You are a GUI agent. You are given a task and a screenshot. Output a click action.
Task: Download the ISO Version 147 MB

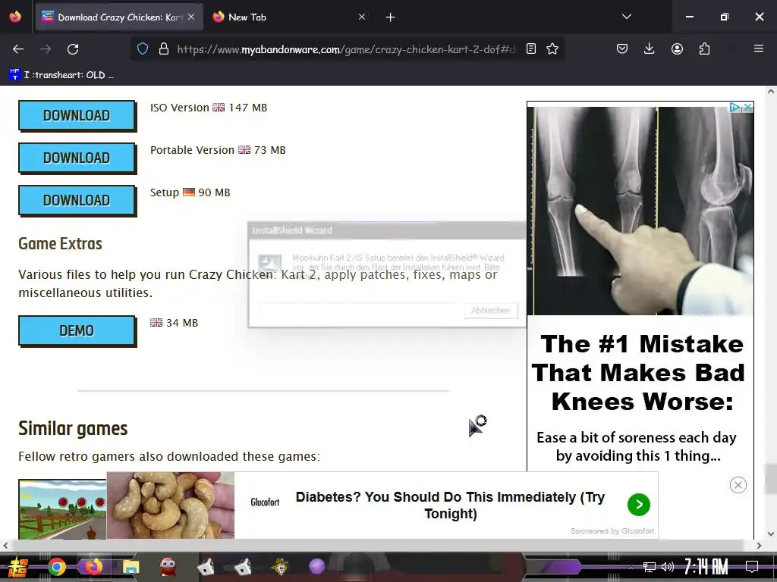(x=77, y=115)
